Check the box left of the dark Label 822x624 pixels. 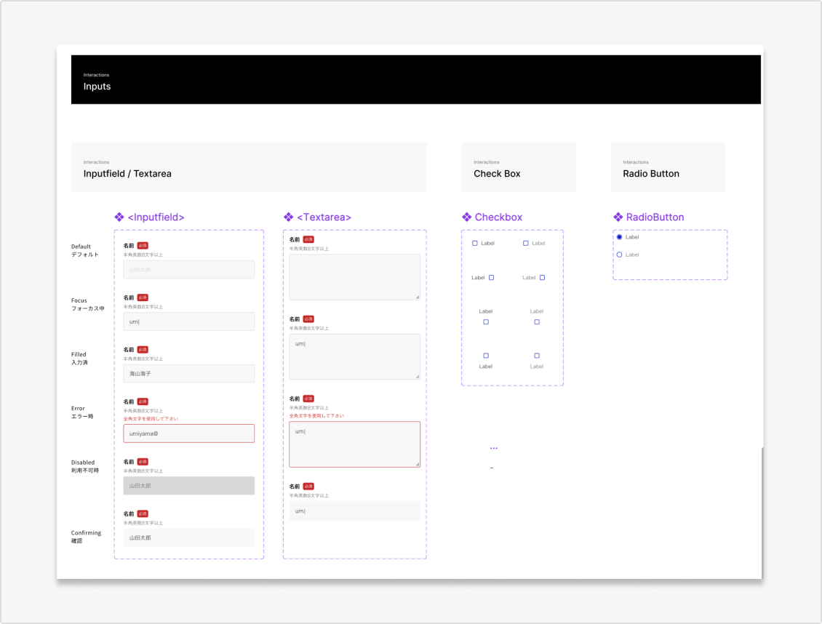tap(475, 244)
